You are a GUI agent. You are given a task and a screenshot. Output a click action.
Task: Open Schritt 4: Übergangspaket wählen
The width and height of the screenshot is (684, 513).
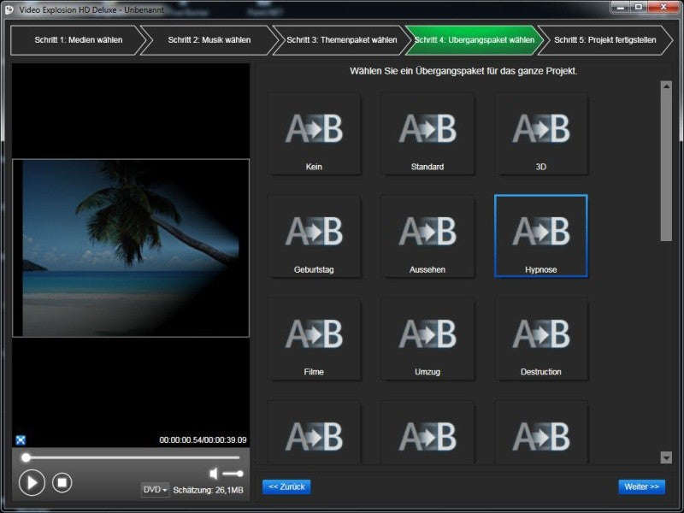475,40
